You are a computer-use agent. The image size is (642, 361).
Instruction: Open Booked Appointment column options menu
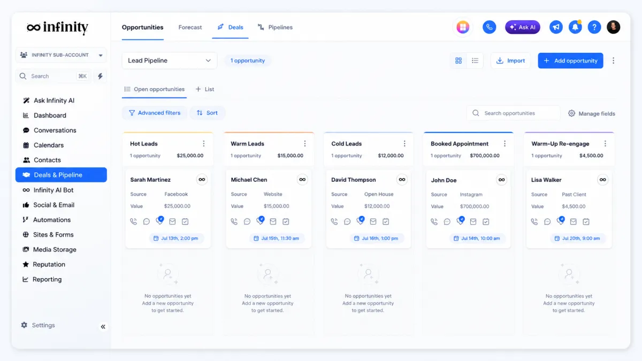tap(505, 144)
